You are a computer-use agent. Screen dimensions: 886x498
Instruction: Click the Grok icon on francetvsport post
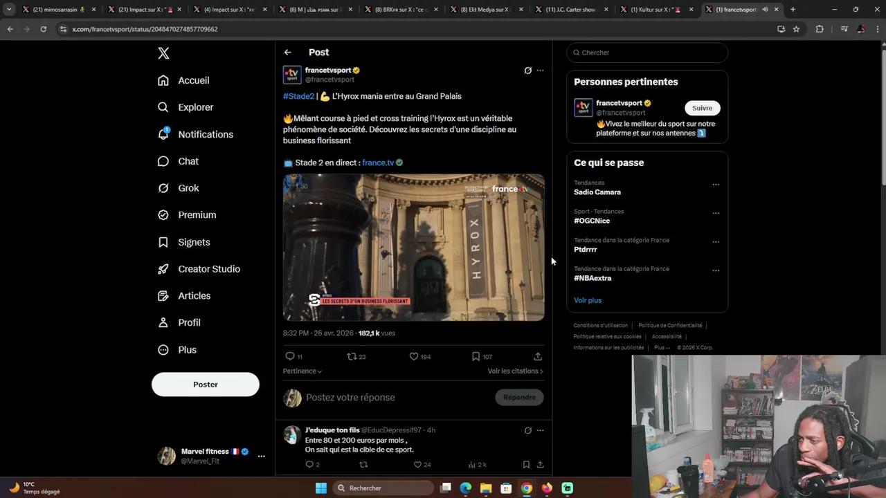point(527,71)
